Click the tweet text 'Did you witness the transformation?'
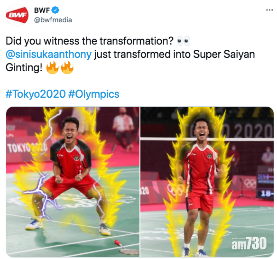The height and width of the screenshot is (259, 277). pos(90,41)
